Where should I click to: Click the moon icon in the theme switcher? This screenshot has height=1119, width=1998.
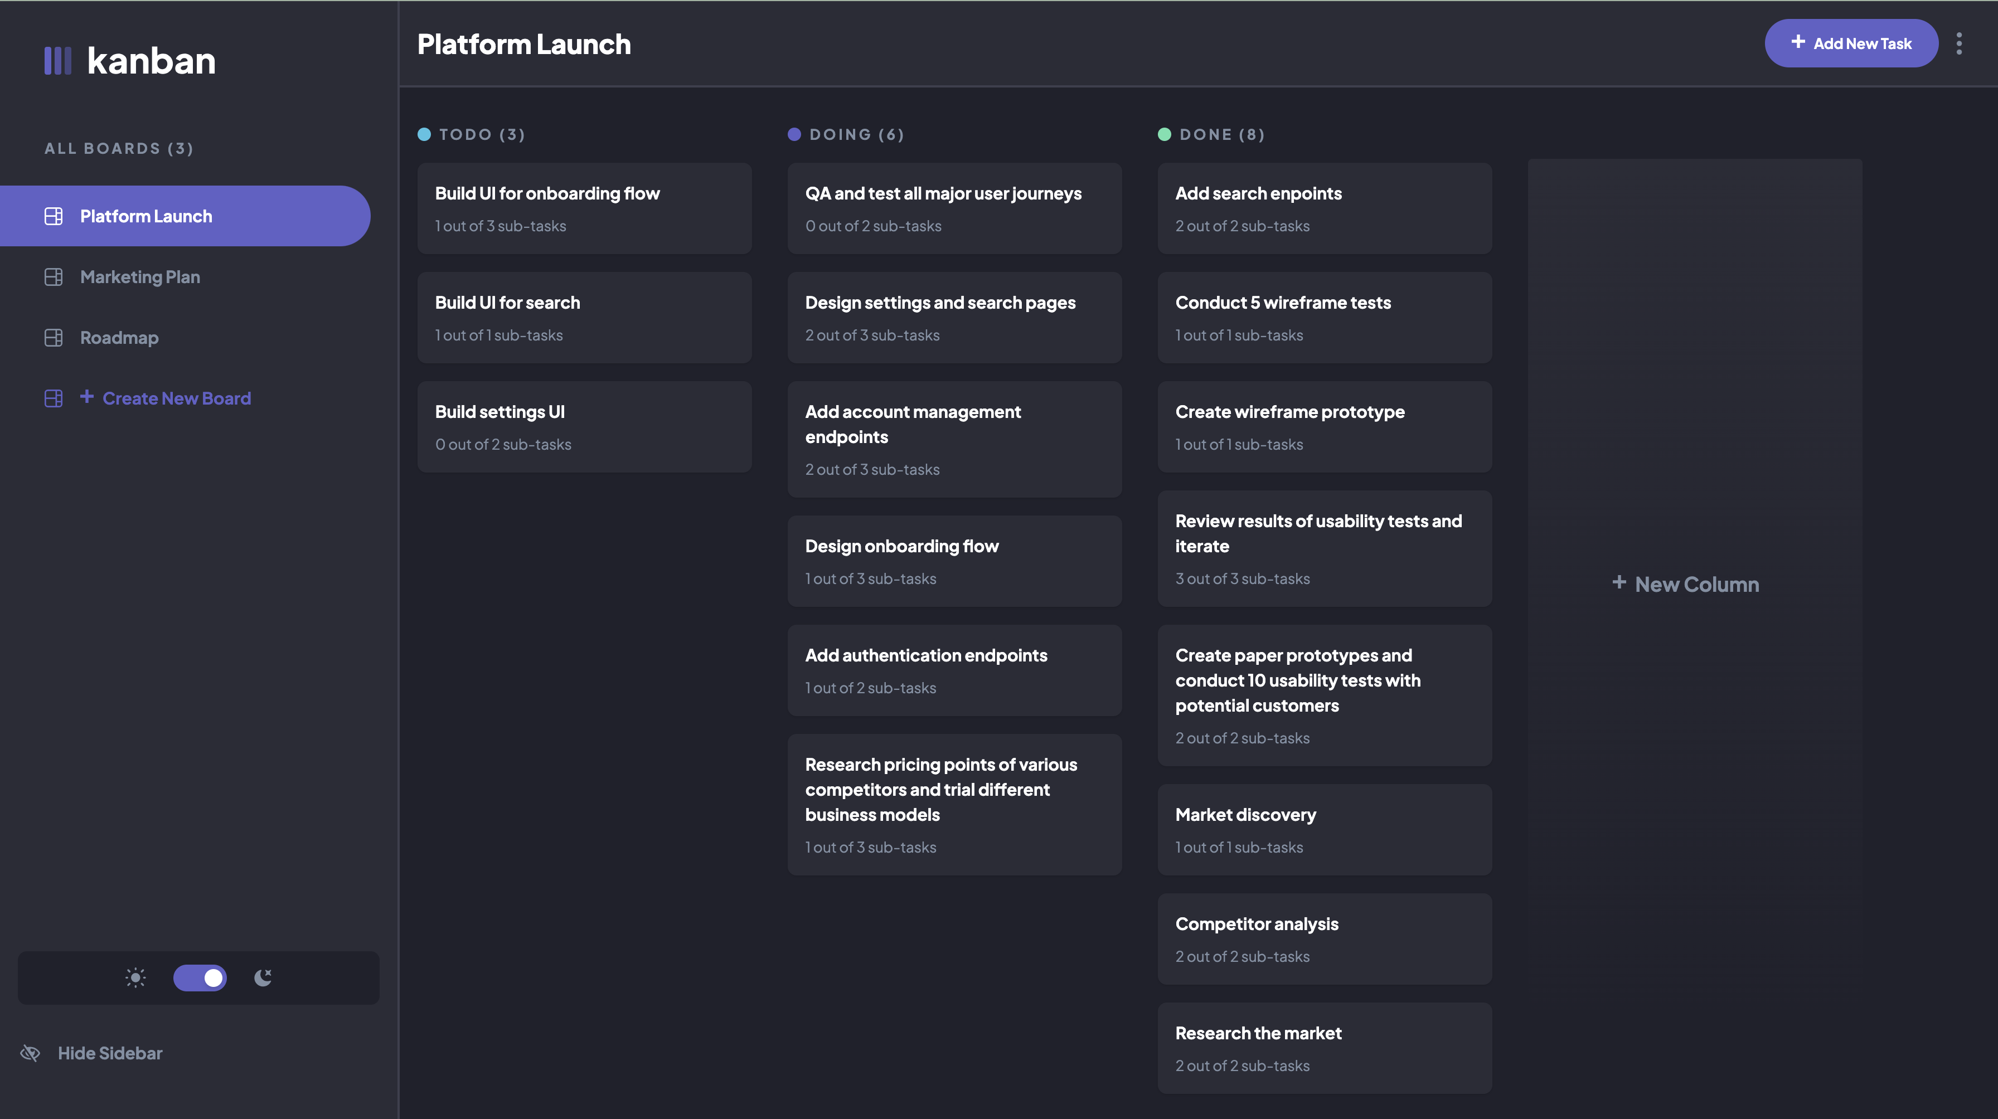tap(263, 977)
